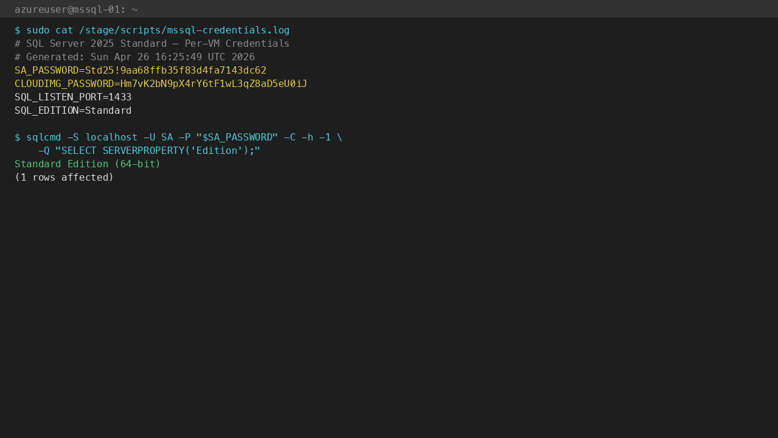The height and width of the screenshot is (438, 778).
Task: Select the Standard Edition (64-bit) output
Action: coord(88,164)
